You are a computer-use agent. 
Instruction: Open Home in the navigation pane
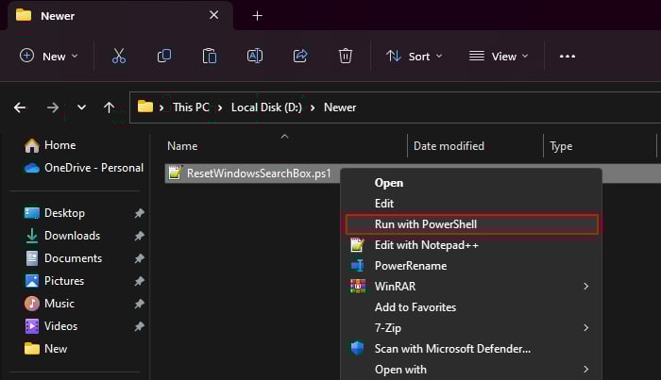(x=50, y=145)
